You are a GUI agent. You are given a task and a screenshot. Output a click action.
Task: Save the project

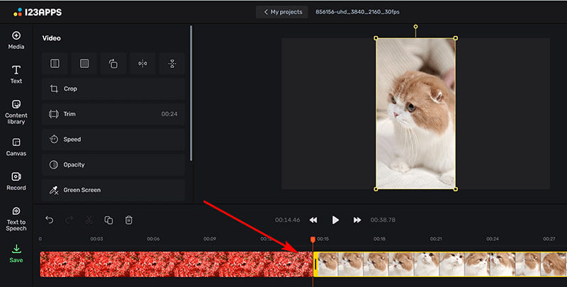tap(16, 254)
